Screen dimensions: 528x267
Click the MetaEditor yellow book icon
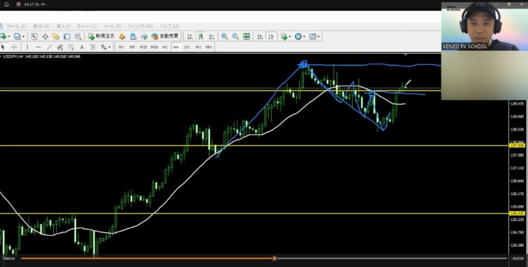point(122,36)
